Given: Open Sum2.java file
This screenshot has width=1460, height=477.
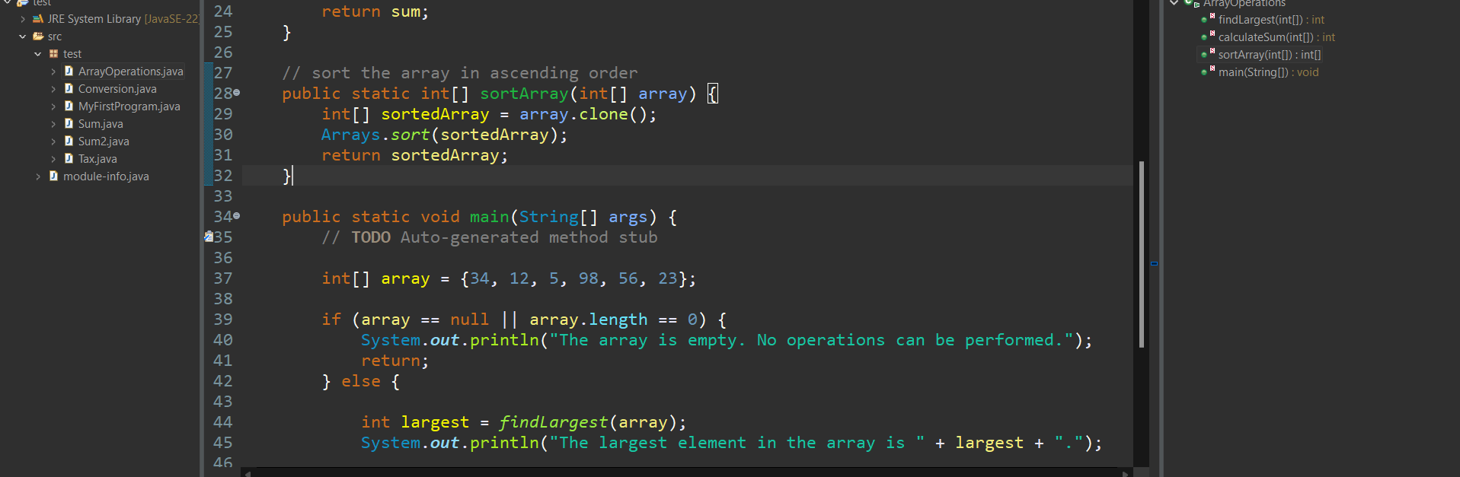Looking at the screenshot, I should [104, 142].
